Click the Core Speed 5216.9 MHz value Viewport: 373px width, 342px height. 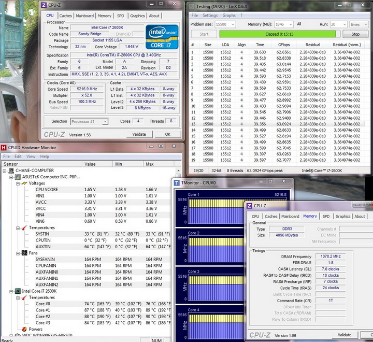coord(87,89)
